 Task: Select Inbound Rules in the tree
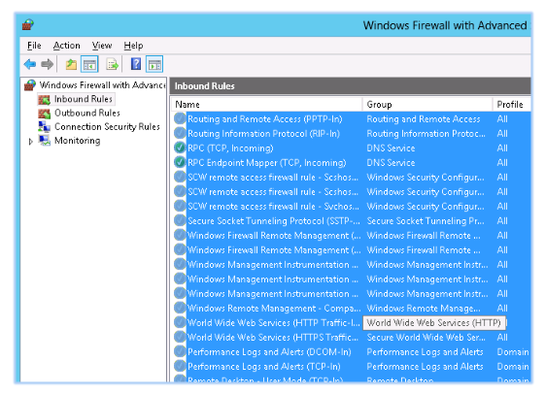(84, 99)
